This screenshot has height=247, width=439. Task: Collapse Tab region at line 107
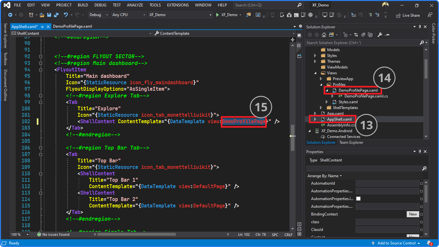pos(40,154)
